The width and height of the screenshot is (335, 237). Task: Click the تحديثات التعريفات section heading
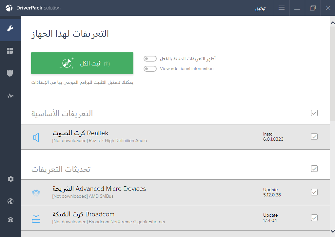(x=61, y=169)
